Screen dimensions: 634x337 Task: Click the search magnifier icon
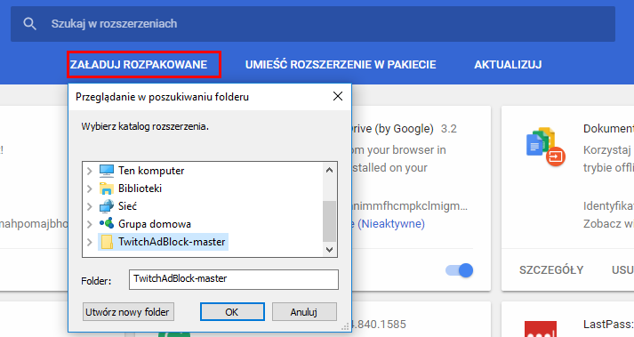[29, 24]
